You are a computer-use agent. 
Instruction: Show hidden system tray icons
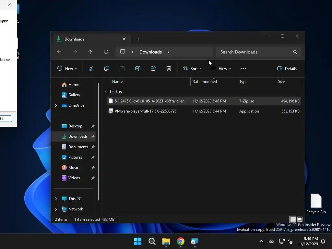coord(261,241)
